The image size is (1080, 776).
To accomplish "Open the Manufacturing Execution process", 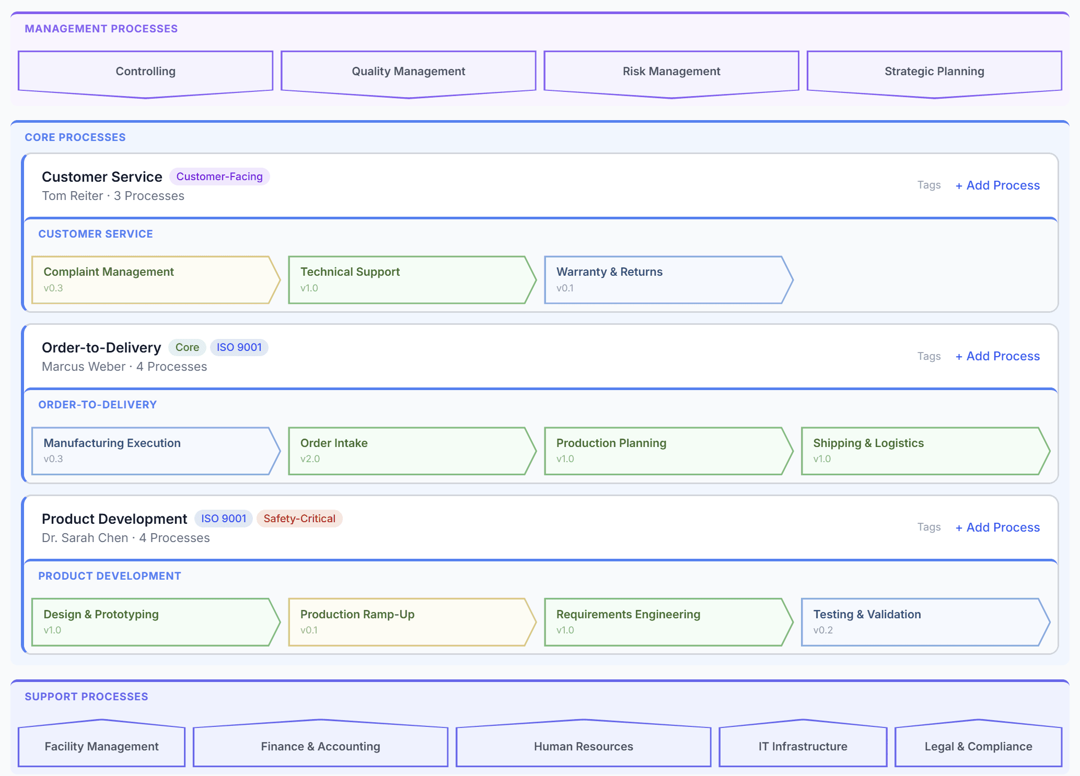I will tap(152, 451).
